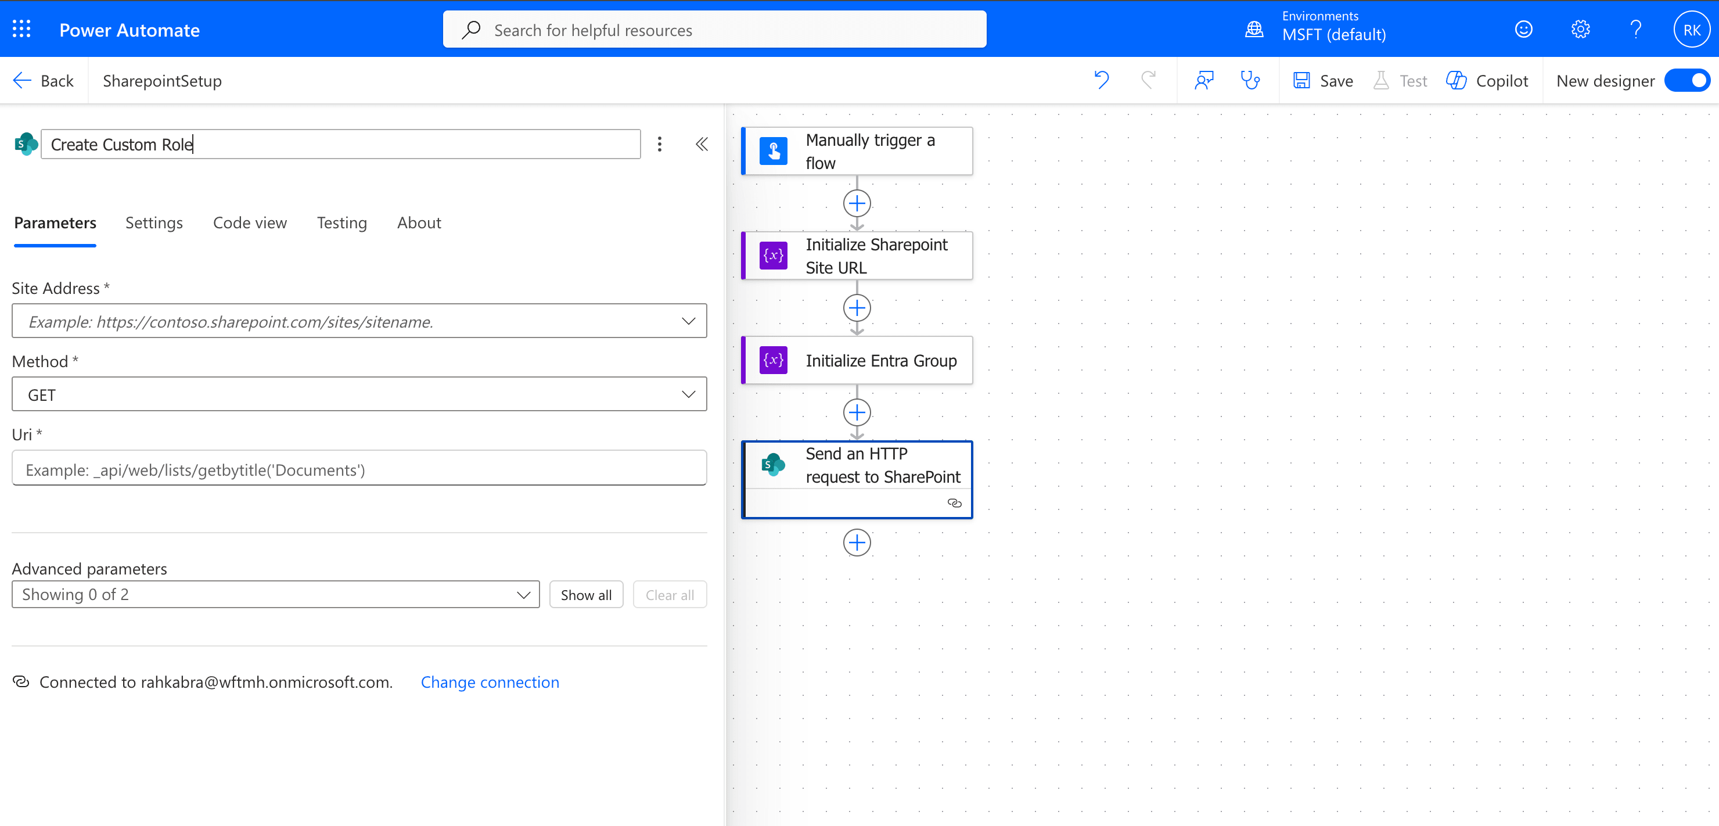Viewport: 1719px width, 826px height.
Task: Click the Save button
Action: (1322, 81)
